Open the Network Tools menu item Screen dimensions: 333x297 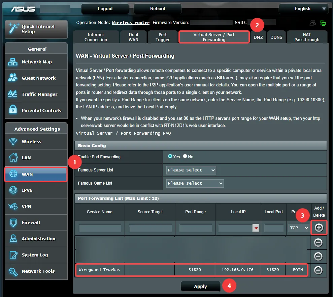36,271
